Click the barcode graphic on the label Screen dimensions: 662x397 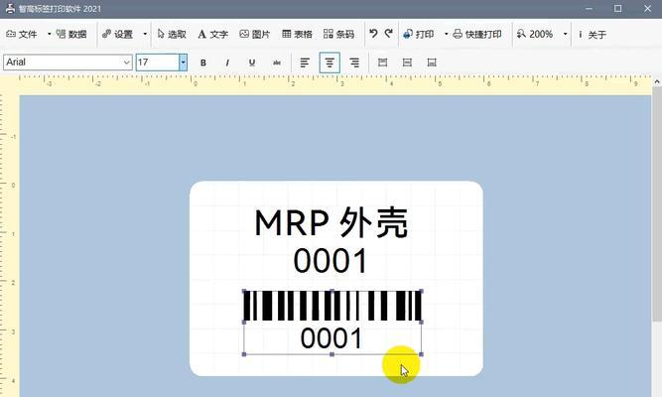[332, 306]
